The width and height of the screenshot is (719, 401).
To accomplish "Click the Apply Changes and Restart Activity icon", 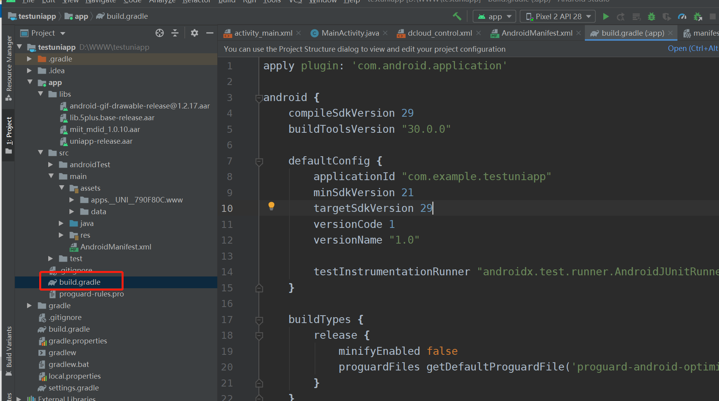I will tap(621, 16).
